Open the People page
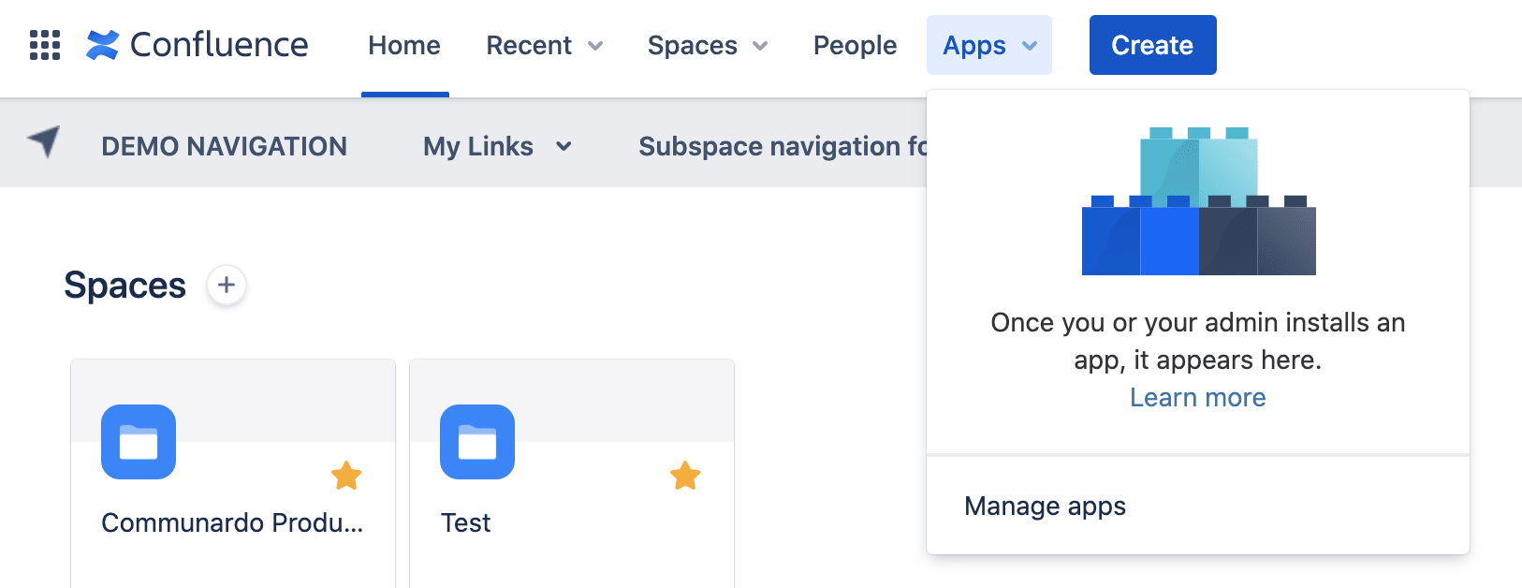This screenshot has height=588, width=1522. 854,44
